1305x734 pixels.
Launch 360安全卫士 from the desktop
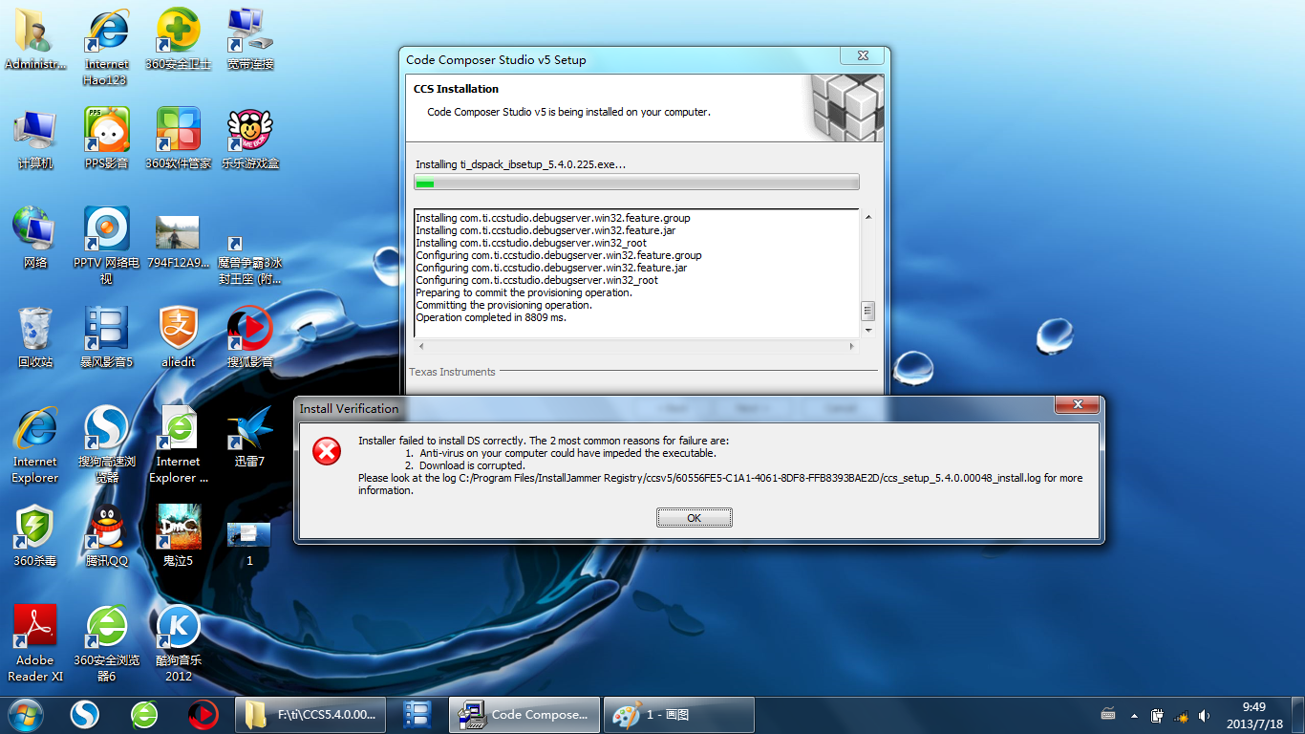[x=178, y=39]
